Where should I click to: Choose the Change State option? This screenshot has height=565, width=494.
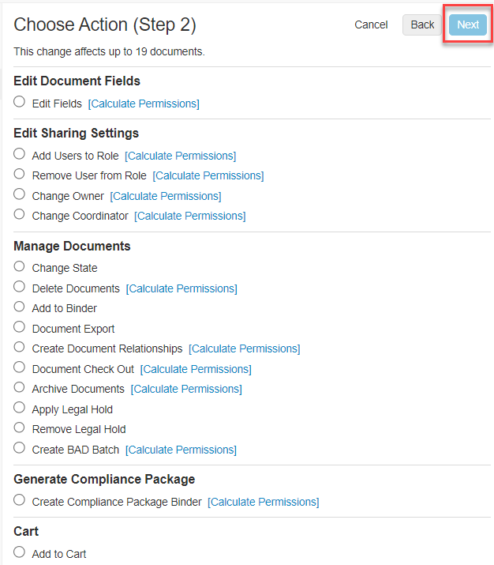[20, 266]
